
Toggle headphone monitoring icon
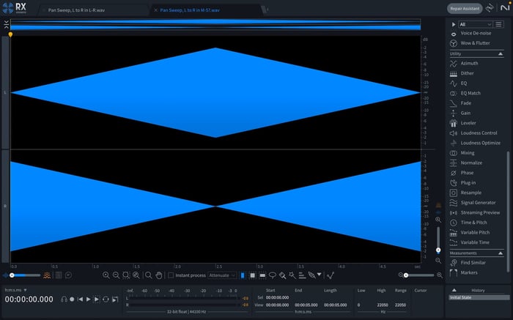click(64, 299)
